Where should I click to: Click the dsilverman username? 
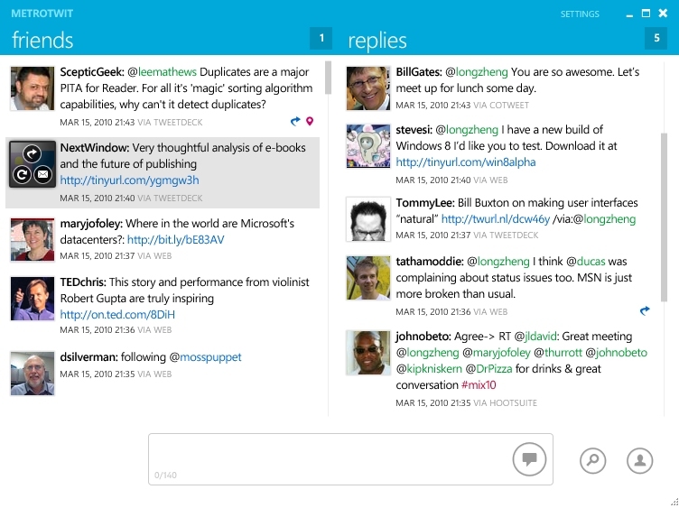88,357
